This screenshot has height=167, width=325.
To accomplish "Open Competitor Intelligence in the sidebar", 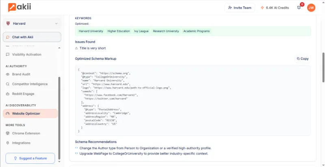I will coord(30,84).
